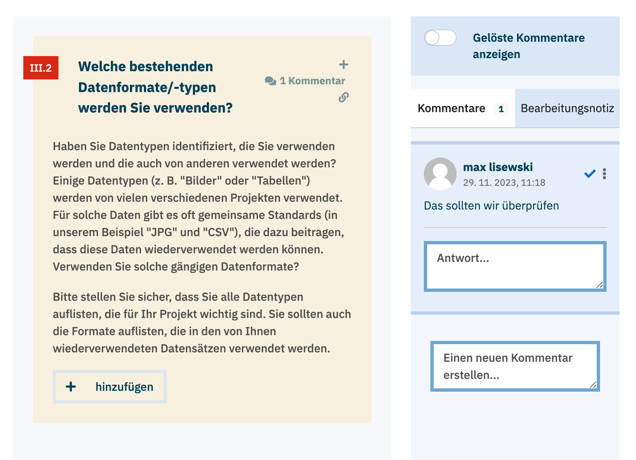Open the '1 Kommentar' link
The height and width of the screenshot is (460, 636).
(x=312, y=81)
